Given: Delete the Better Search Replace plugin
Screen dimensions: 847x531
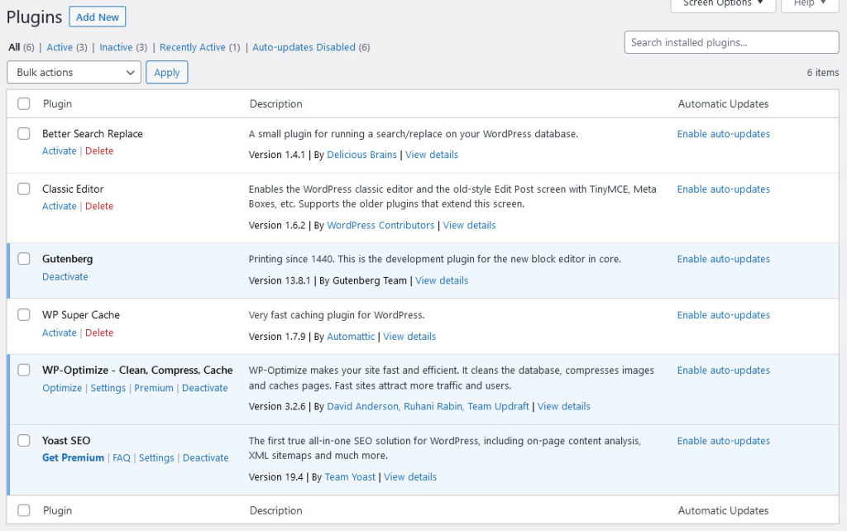Looking at the screenshot, I should coord(99,151).
